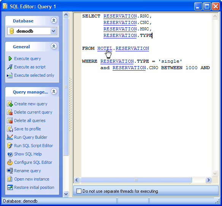
Task: Click the Execute as script icon
Action: pos(10,67)
